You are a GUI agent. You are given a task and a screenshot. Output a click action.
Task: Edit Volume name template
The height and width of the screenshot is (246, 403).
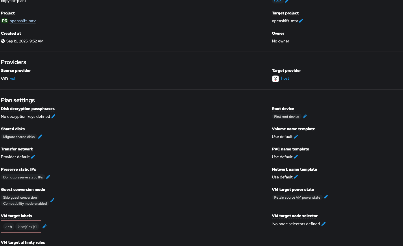296,137
